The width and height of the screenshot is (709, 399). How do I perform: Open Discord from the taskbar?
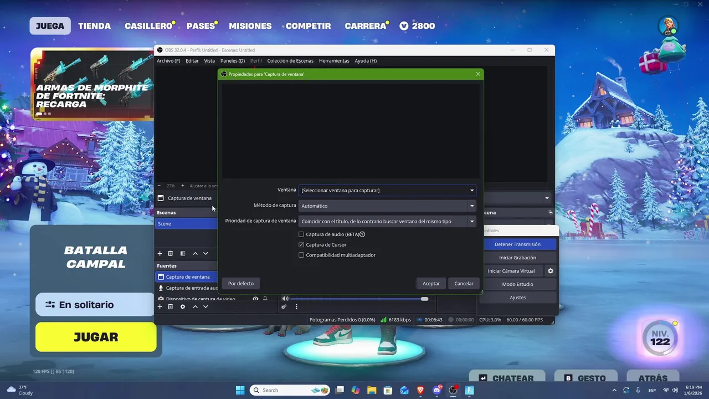click(x=437, y=390)
